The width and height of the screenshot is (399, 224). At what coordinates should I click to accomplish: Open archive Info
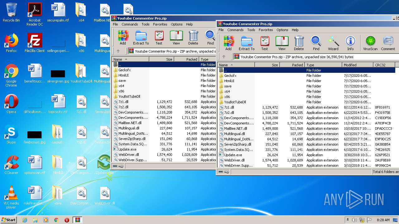click(350, 43)
